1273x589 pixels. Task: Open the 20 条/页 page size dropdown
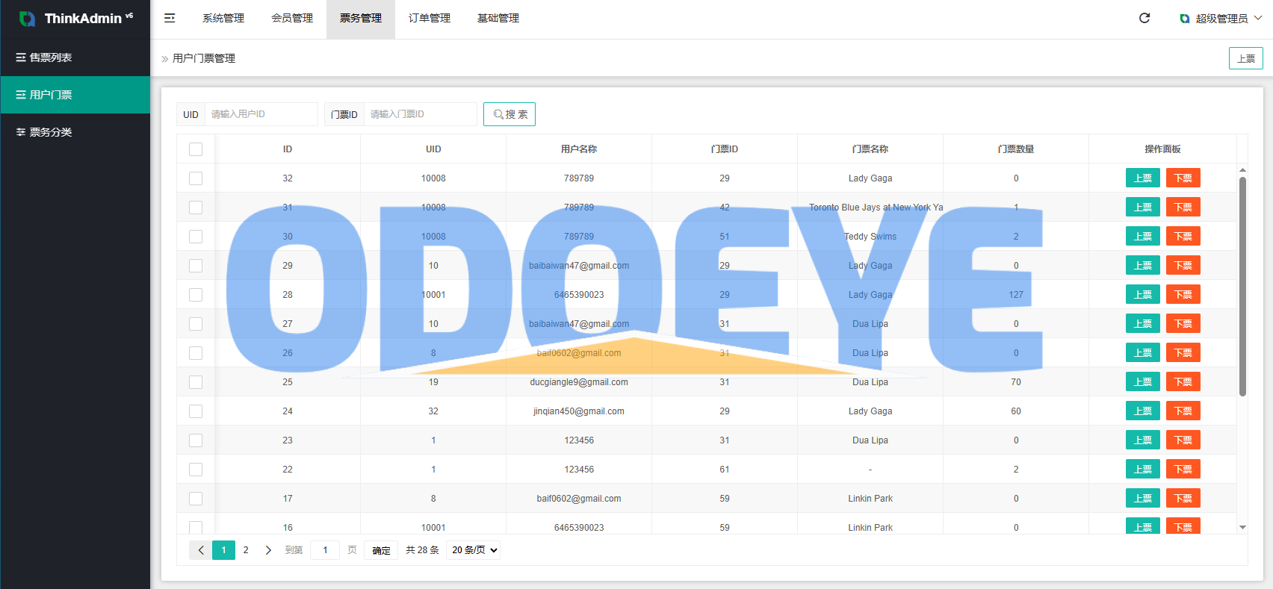point(474,550)
